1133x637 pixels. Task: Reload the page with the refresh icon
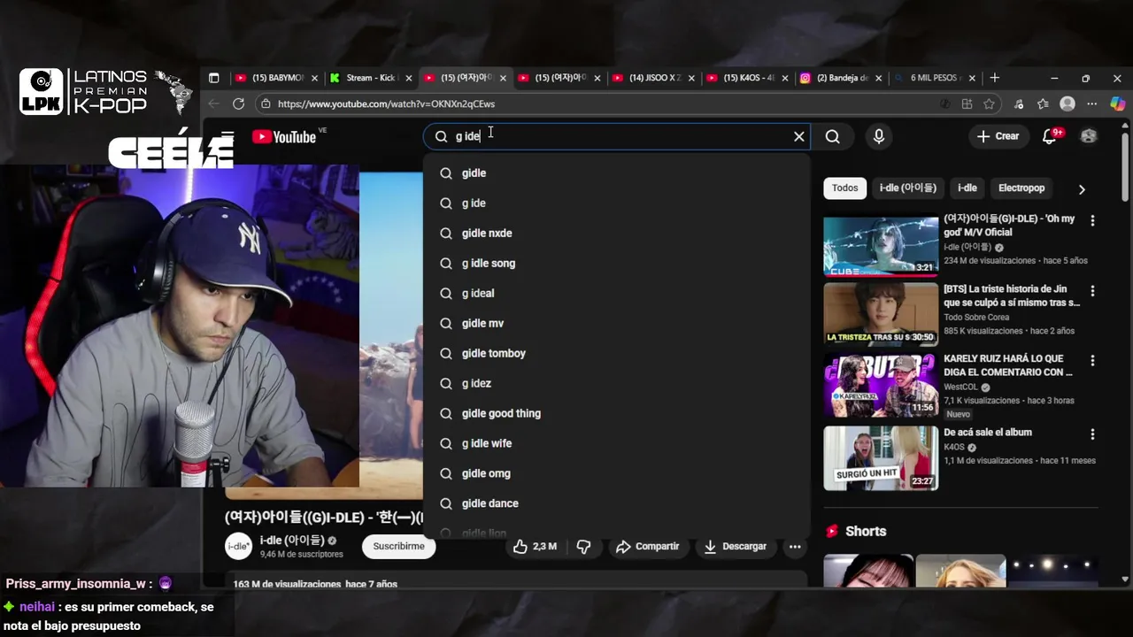(238, 104)
